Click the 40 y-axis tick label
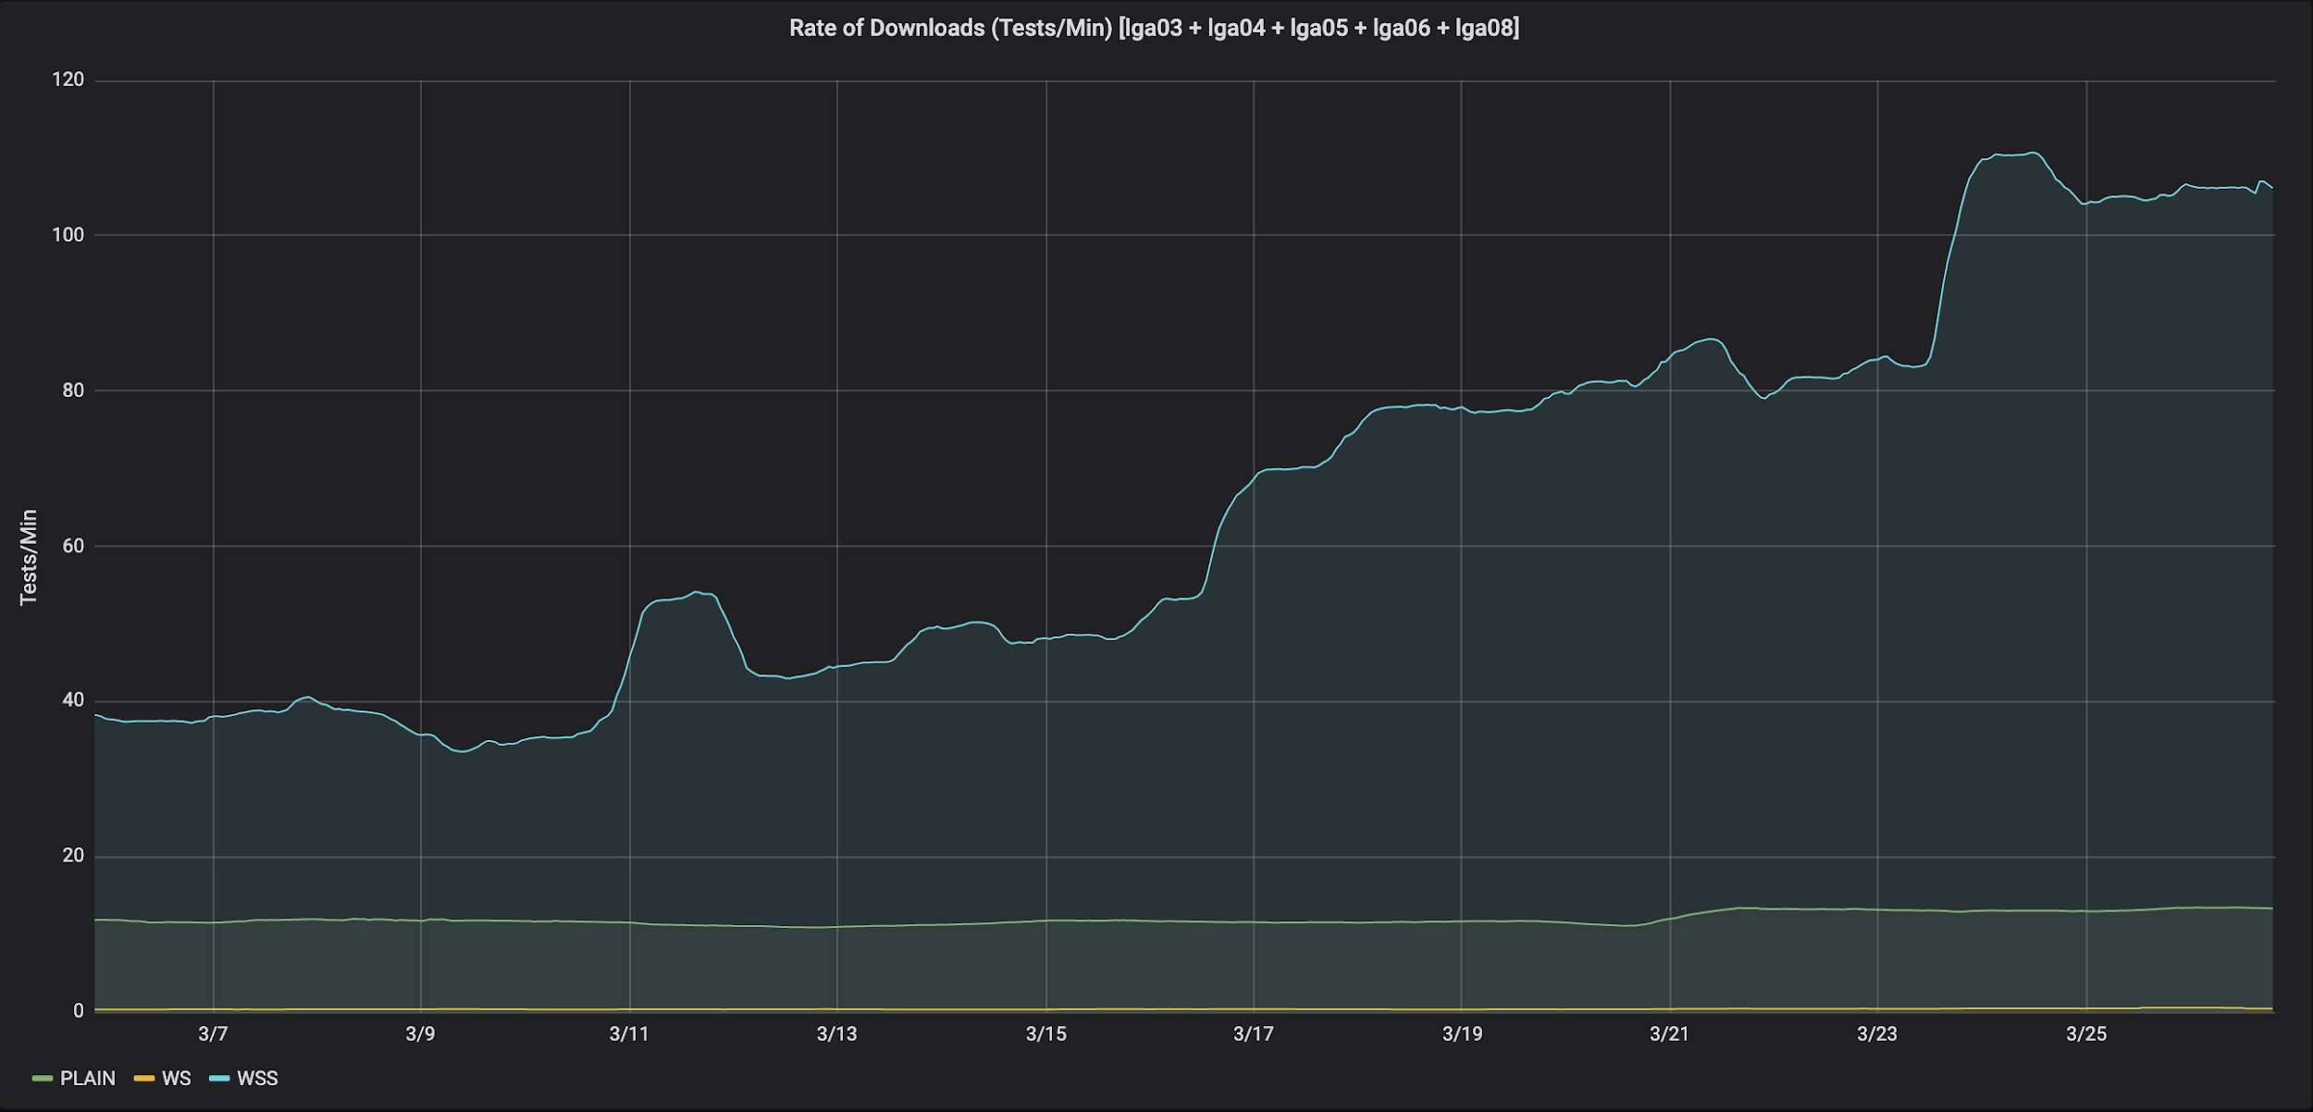The width and height of the screenshot is (2313, 1112). 73,700
